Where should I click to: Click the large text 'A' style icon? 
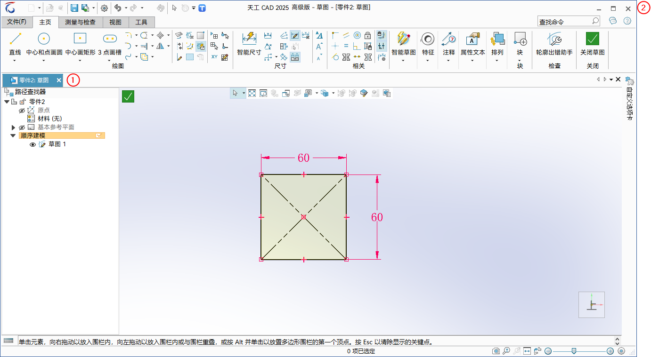319,35
